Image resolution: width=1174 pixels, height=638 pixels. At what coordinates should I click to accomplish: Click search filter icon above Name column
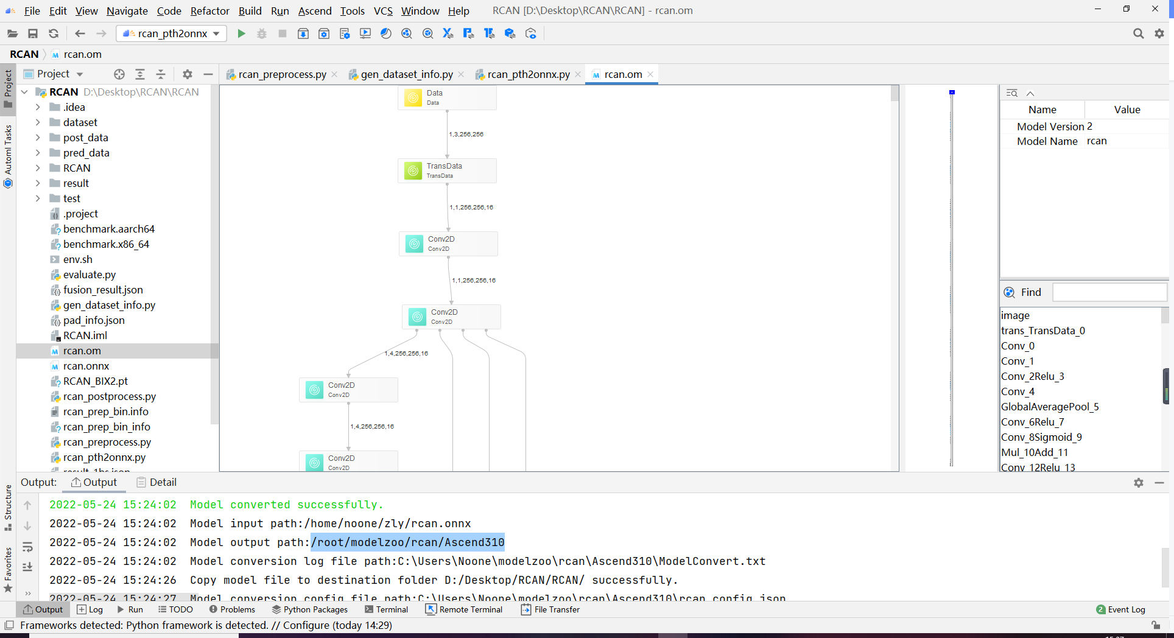point(1012,93)
